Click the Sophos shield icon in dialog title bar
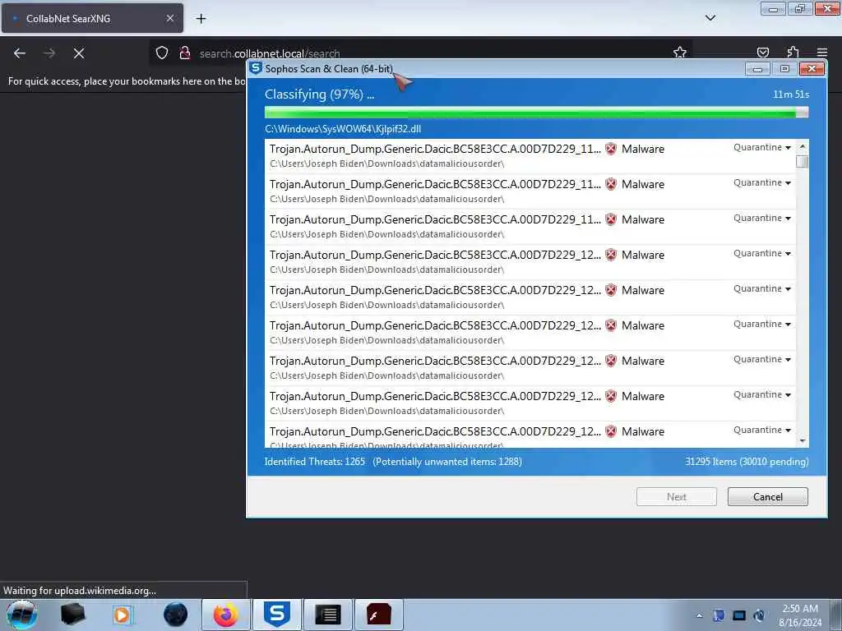 point(256,68)
